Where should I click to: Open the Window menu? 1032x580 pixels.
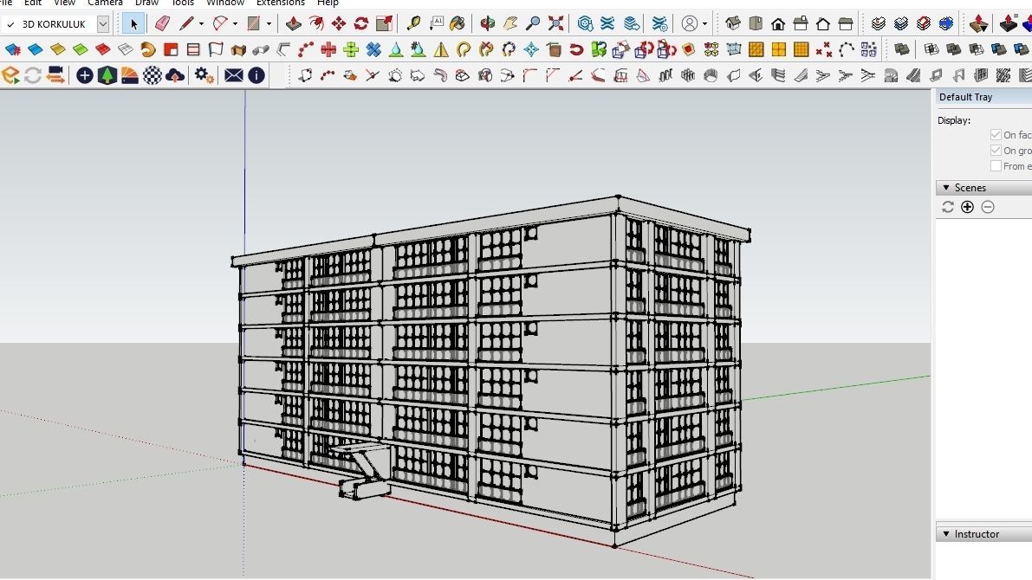[x=225, y=3]
